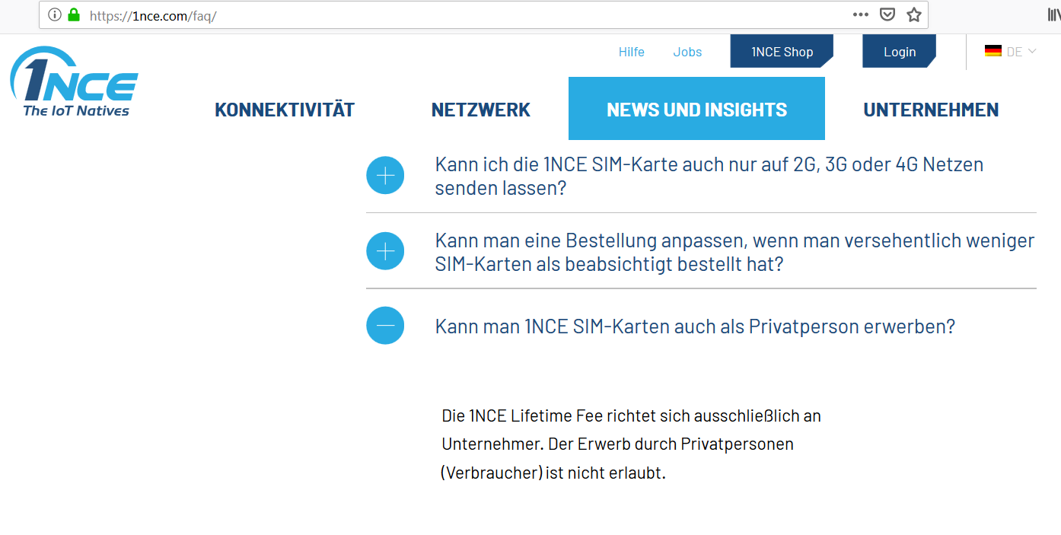Viewport: 1061px width, 535px height.
Task: Click the 1NCE logo
Action: (75, 82)
